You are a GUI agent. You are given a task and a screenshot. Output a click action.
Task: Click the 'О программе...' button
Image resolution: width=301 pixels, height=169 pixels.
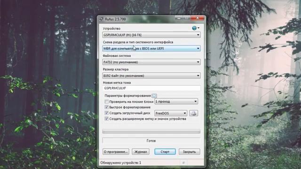click(116, 152)
